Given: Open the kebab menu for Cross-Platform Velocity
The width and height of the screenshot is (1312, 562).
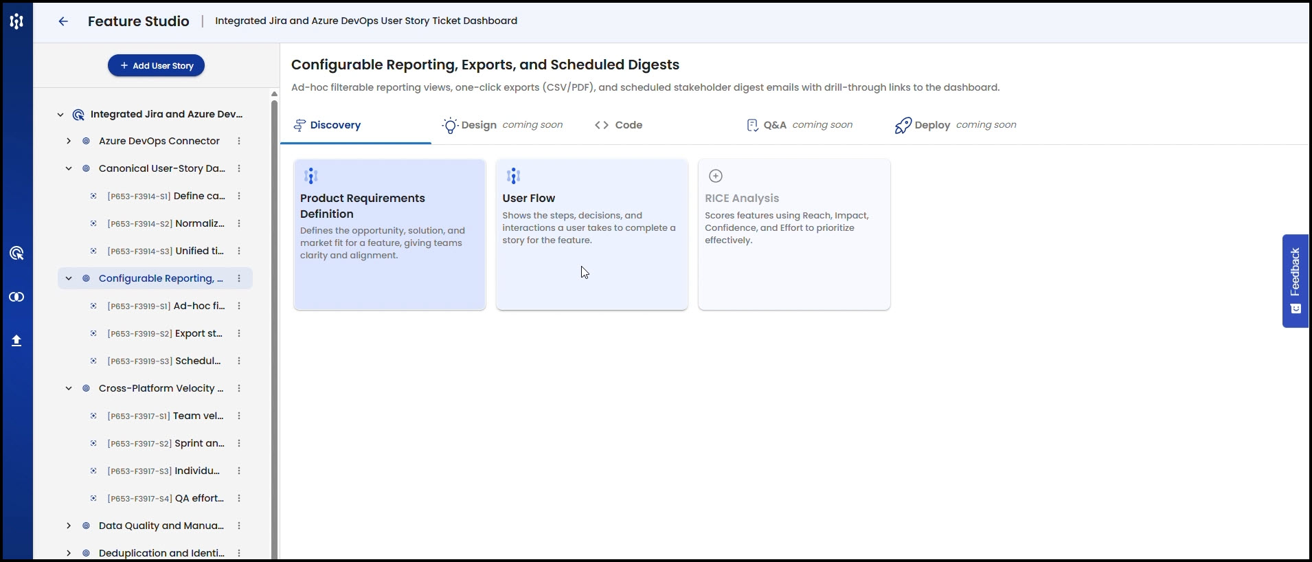Looking at the screenshot, I should (239, 388).
